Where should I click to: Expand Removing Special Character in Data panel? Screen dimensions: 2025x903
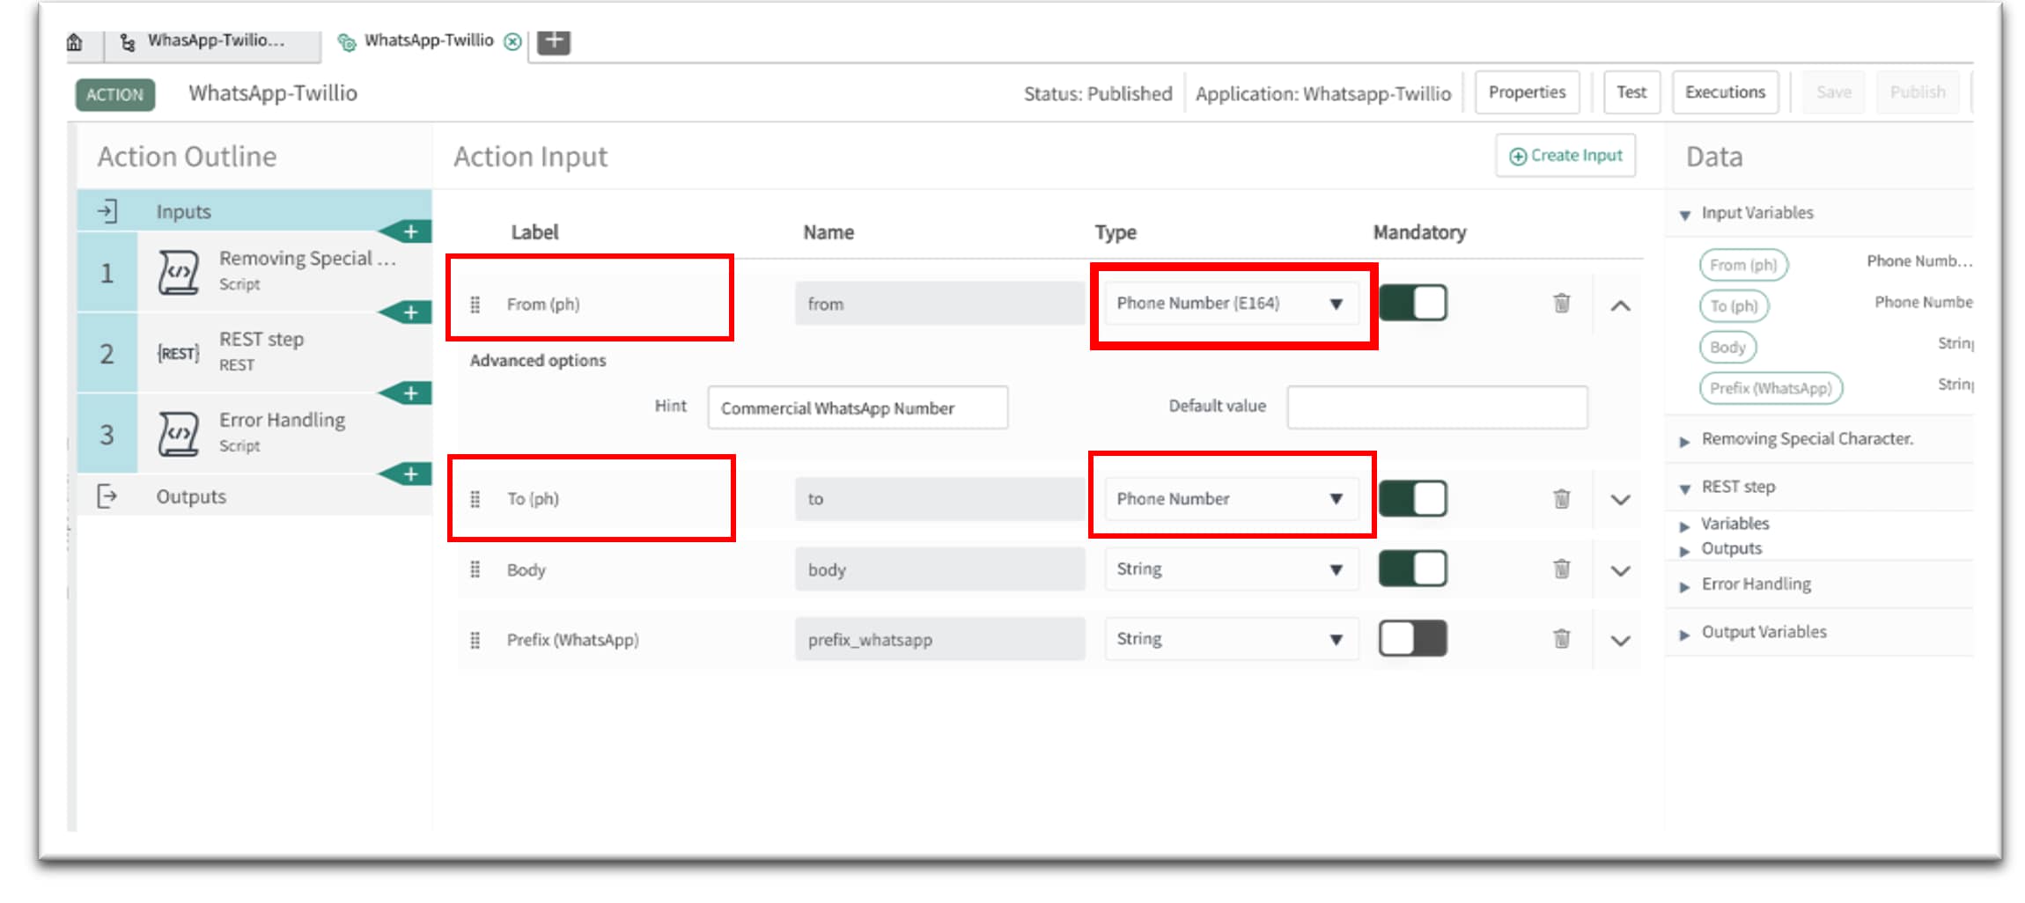click(1684, 441)
